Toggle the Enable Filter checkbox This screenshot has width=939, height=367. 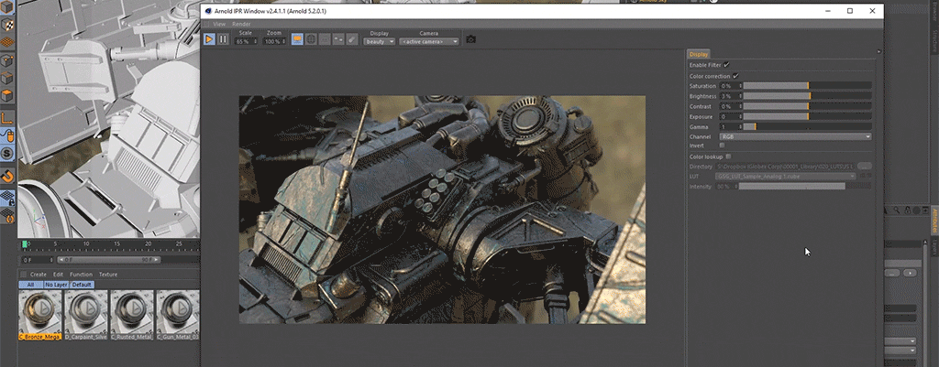point(726,65)
